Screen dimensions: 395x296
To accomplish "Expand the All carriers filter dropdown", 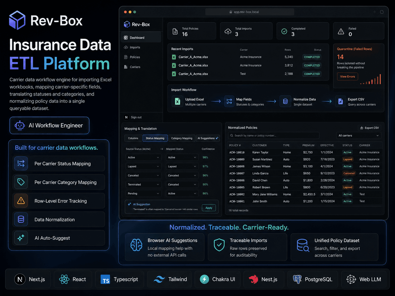I will click(x=358, y=135).
